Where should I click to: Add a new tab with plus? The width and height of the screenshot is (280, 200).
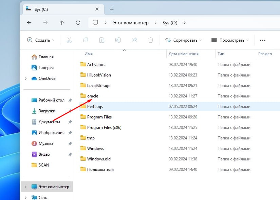point(112,9)
